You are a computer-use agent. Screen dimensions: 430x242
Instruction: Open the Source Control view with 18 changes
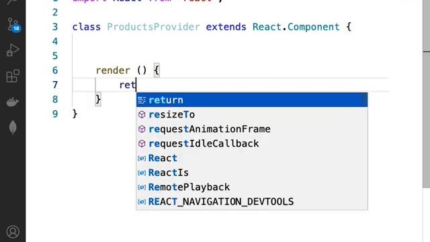[x=13, y=25]
